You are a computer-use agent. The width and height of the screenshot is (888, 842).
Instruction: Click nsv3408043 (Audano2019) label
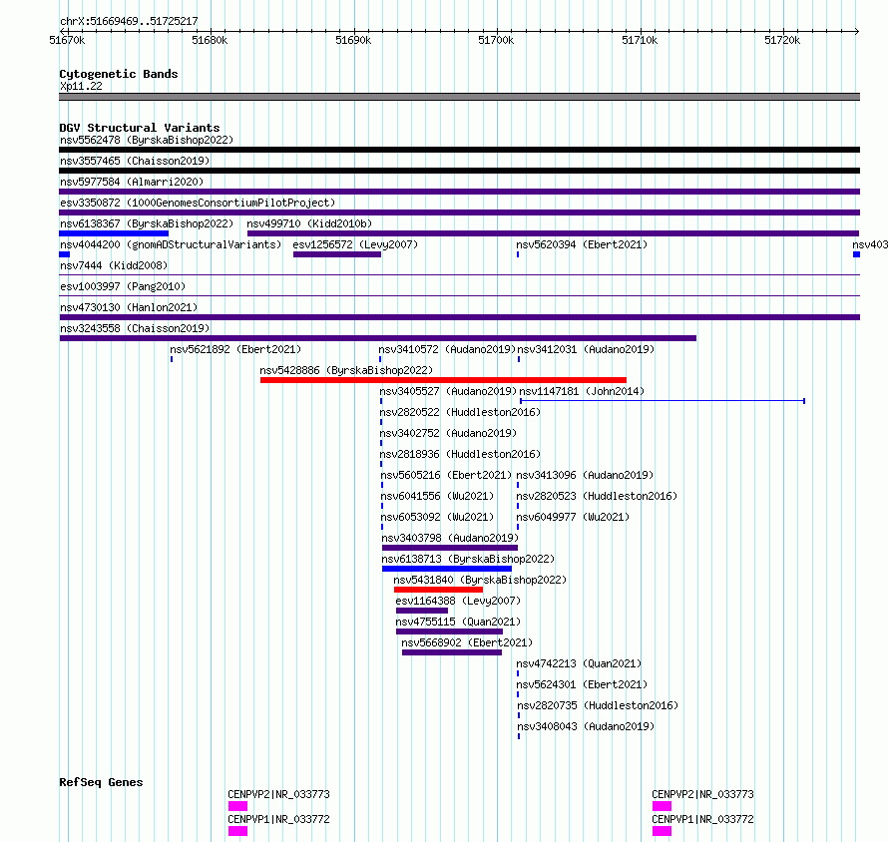(x=586, y=726)
